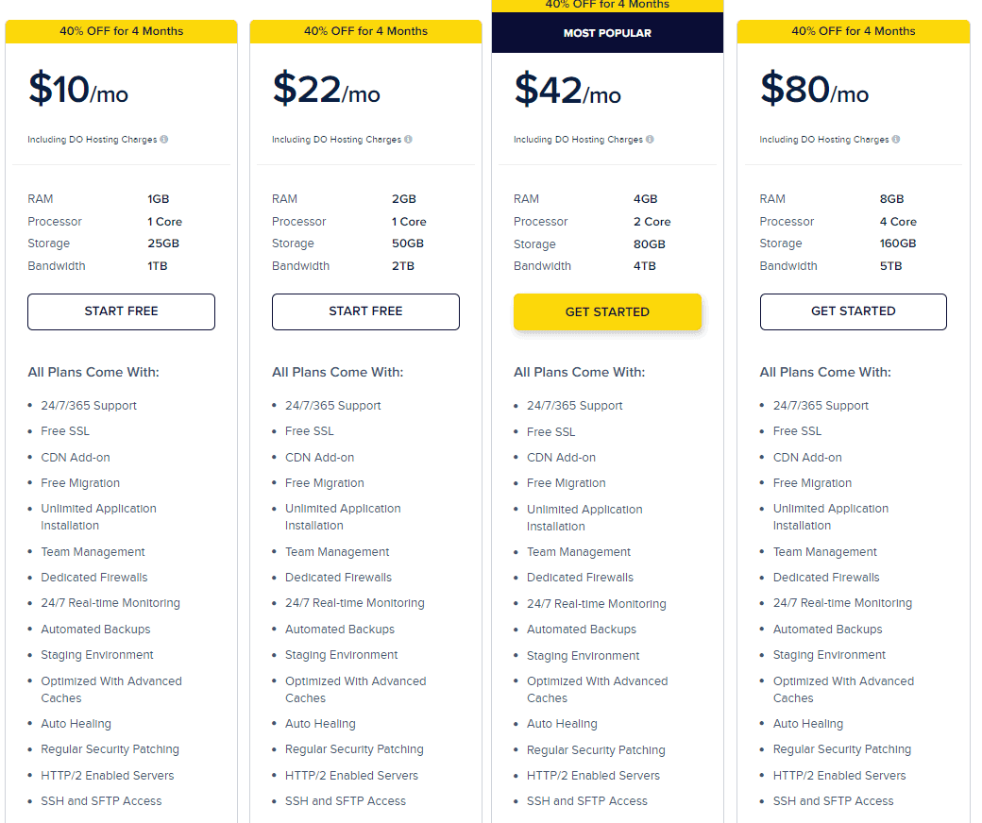This screenshot has height=823, width=982.
Task: Click the yellow GET STARTED button
Action: (607, 311)
